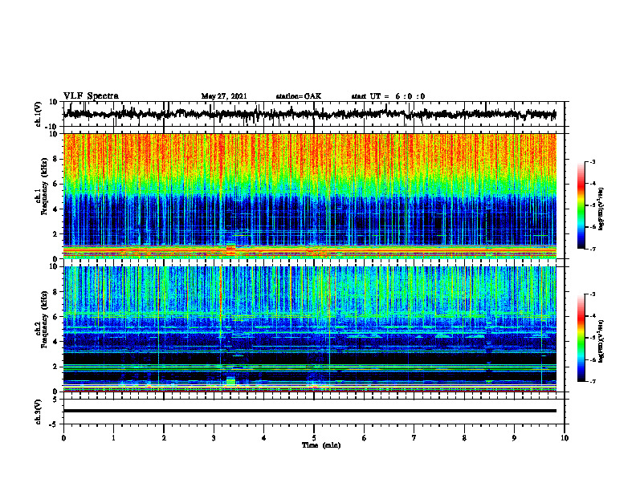Viewport: 636px width, 491px height.
Task: Click the "ch.1(V)" waveform axis label
Action: click(39, 114)
